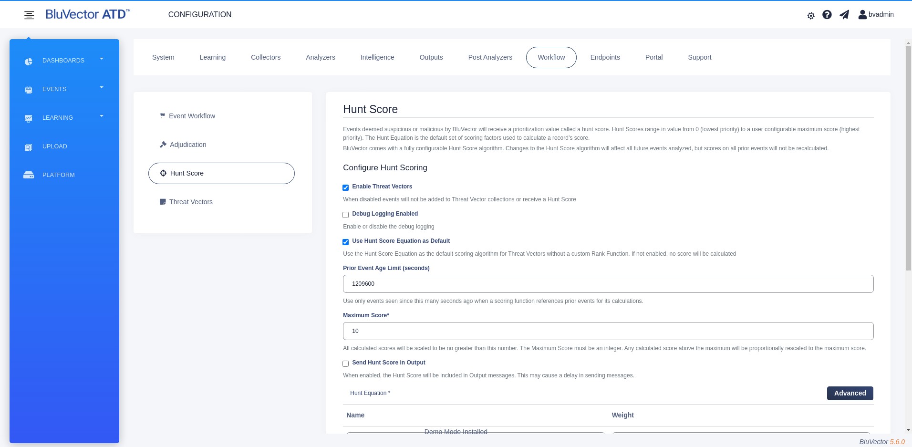Expand the Dashboards dropdown arrow
This screenshot has width=912, height=447.
point(102,59)
